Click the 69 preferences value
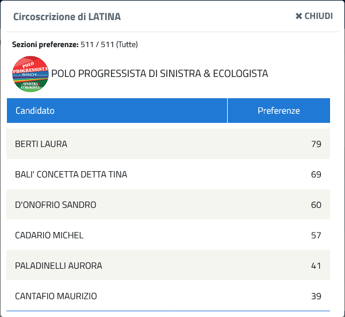The width and height of the screenshot is (345, 317). (316, 175)
